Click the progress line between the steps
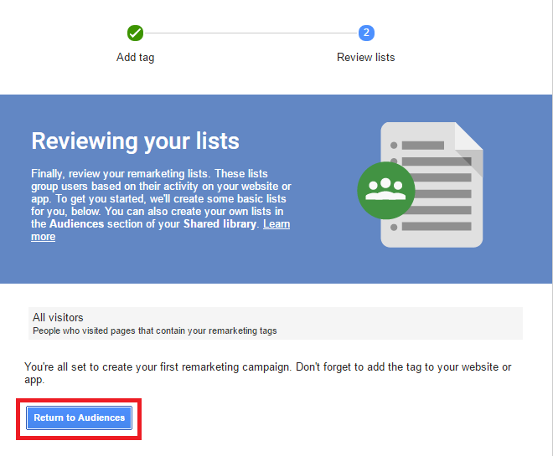The width and height of the screenshot is (553, 456). 250,33
